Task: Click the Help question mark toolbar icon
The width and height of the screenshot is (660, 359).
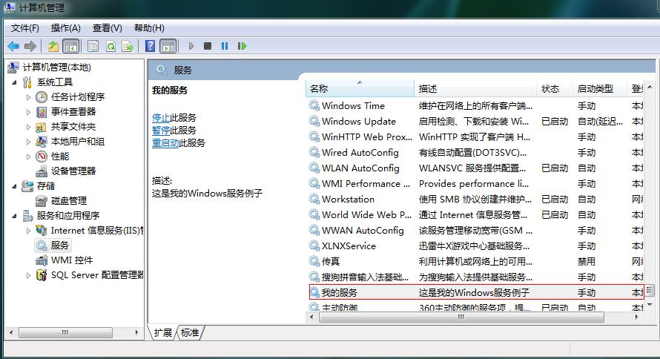Action: click(x=151, y=46)
